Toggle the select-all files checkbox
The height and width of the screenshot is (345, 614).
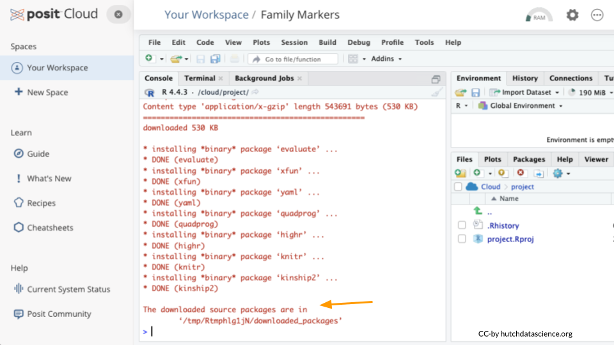[458, 187]
